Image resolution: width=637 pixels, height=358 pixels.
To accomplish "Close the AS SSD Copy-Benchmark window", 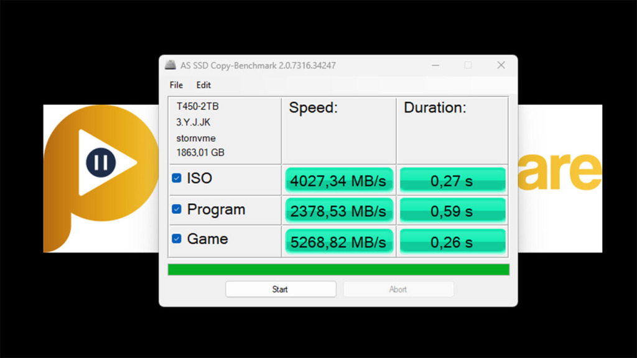I will click(x=501, y=65).
